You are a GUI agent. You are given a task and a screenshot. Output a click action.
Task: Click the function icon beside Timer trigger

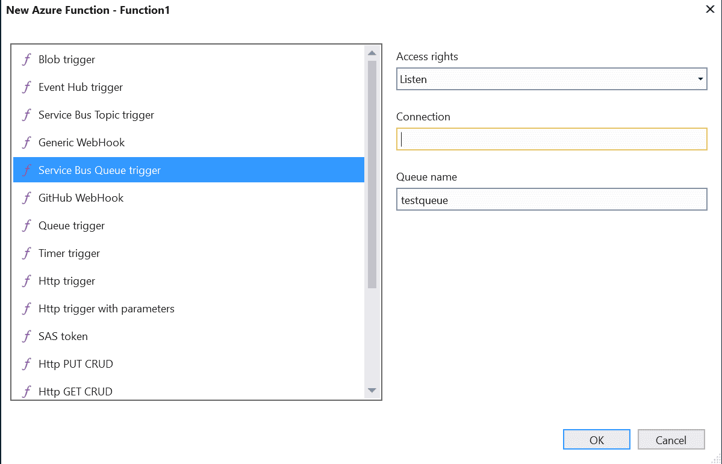tap(26, 253)
